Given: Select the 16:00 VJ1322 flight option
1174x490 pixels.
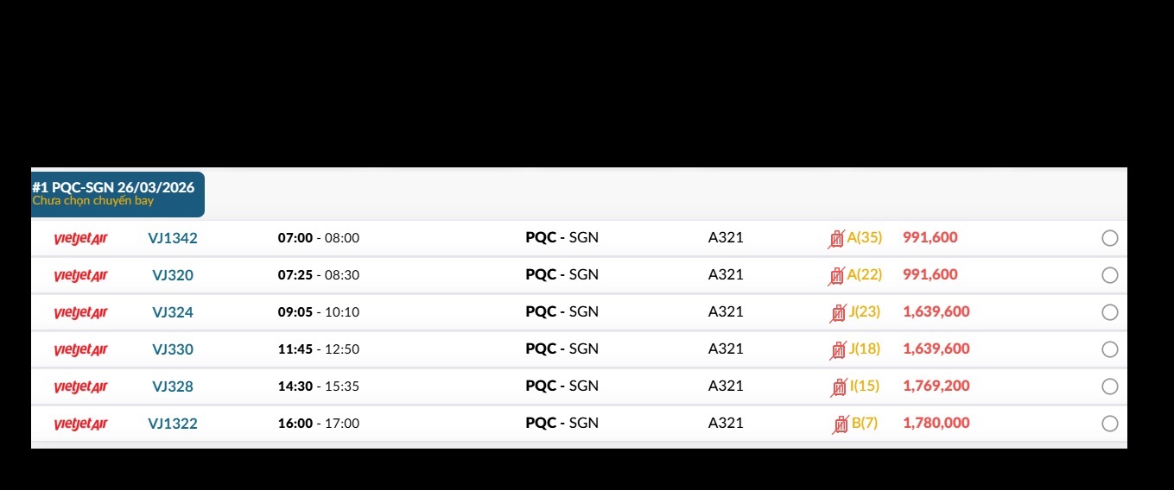Looking at the screenshot, I should pyautogui.click(x=1110, y=424).
